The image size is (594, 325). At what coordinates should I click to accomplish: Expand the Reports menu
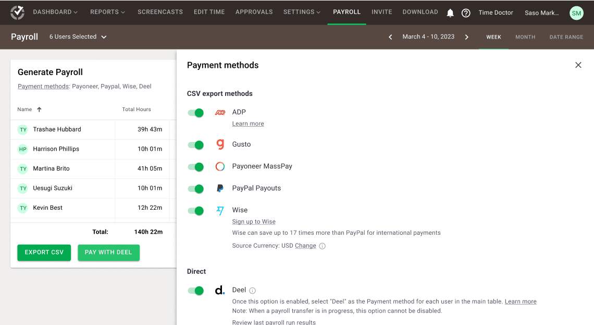107,12
